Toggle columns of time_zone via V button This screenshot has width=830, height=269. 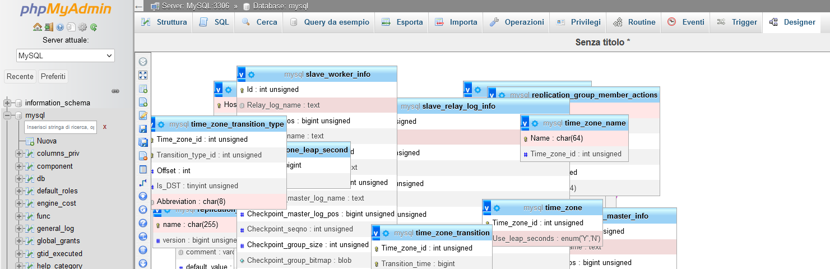[487, 207]
